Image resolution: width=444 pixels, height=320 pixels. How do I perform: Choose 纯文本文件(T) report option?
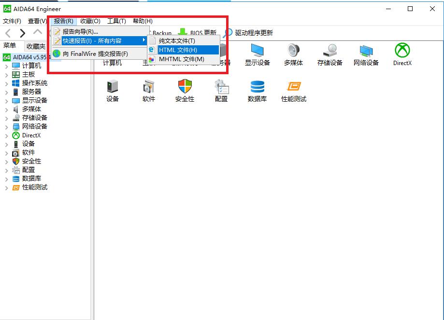(177, 41)
